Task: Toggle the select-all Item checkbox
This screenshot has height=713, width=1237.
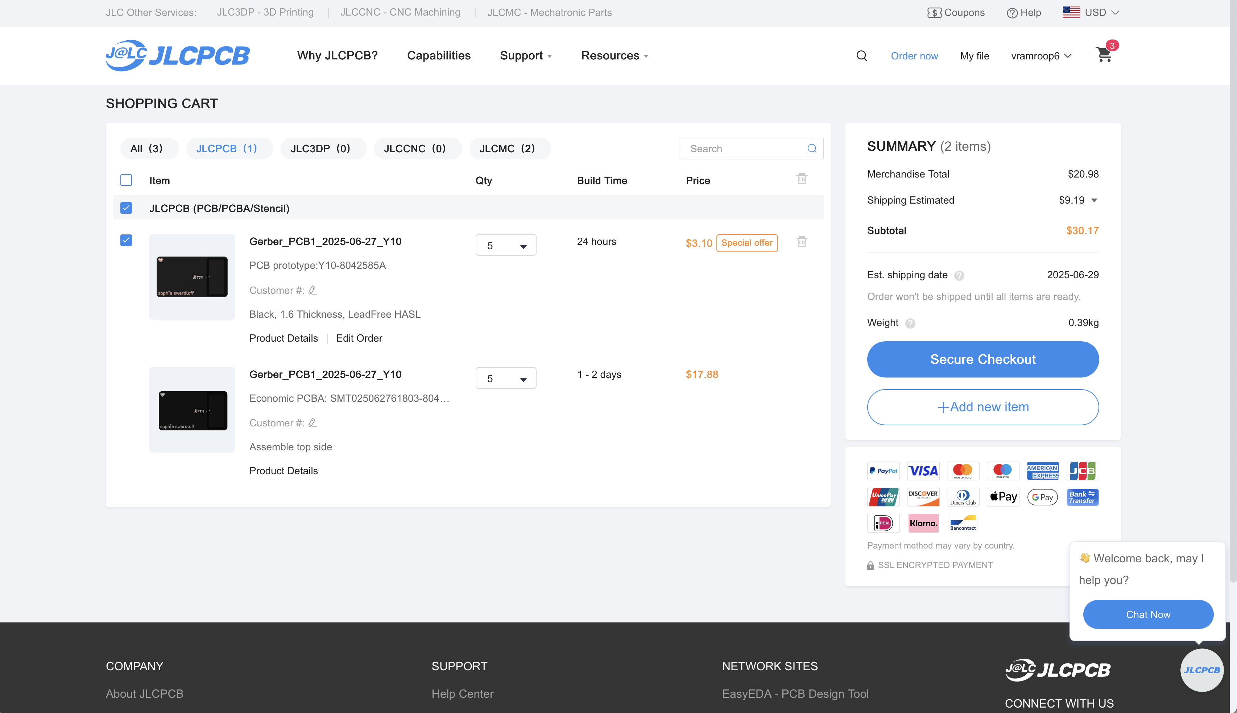Action: coord(127,180)
